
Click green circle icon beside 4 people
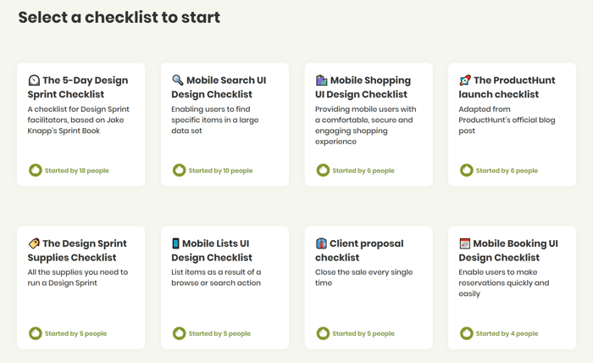[466, 333]
